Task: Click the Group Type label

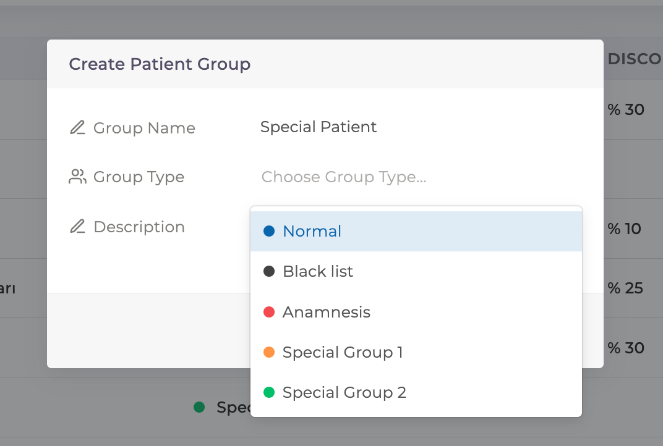Action: (139, 177)
